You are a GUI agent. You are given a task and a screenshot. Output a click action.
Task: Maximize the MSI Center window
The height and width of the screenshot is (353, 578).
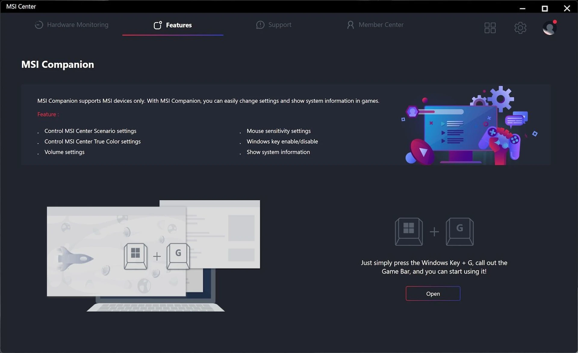pos(545,8)
